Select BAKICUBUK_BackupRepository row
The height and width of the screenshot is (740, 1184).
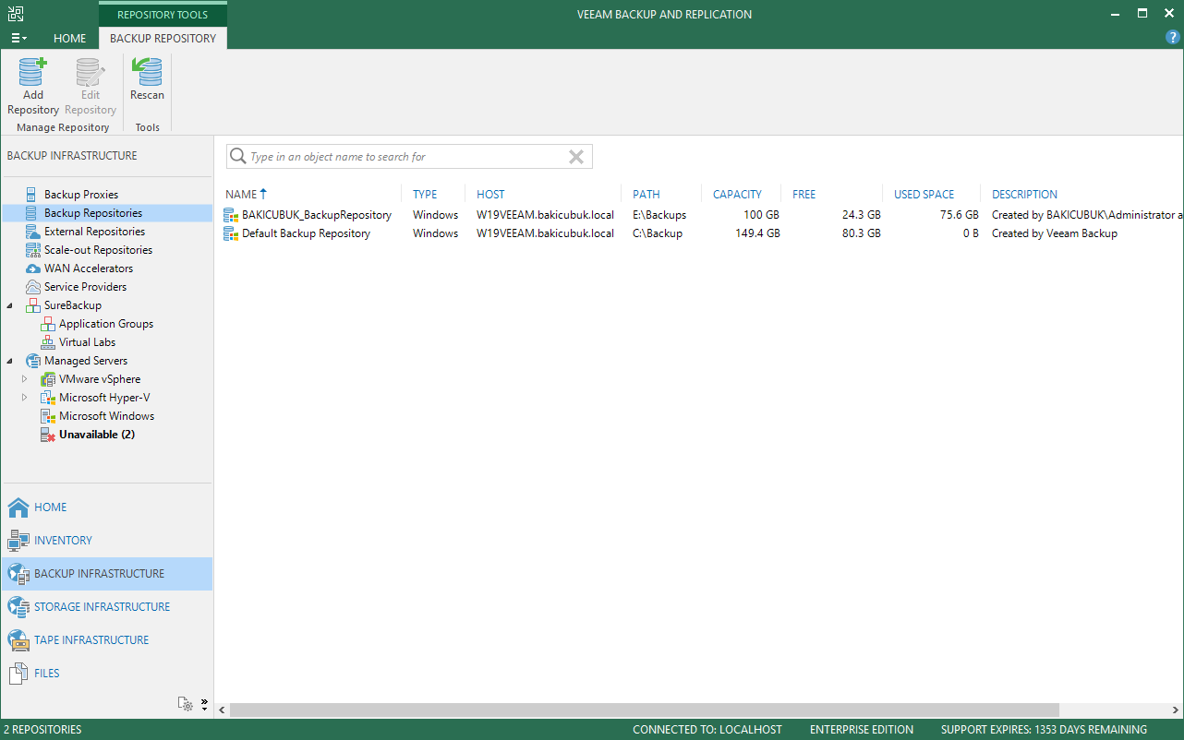coord(702,215)
